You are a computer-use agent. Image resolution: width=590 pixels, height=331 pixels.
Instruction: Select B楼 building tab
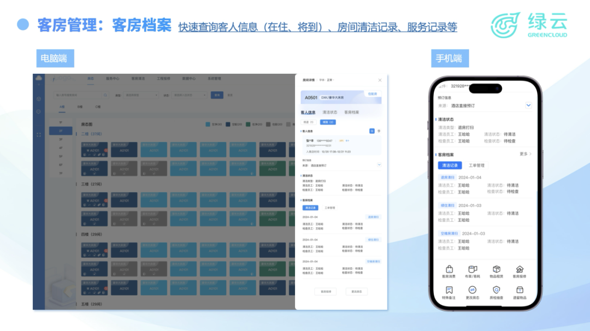tap(80, 107)
